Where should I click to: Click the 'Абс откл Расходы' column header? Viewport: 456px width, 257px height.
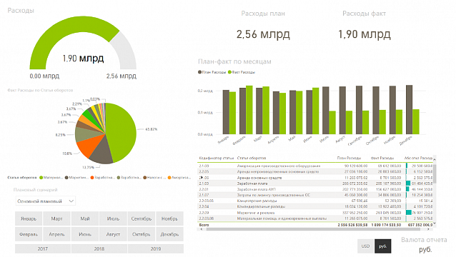[418, 158]
